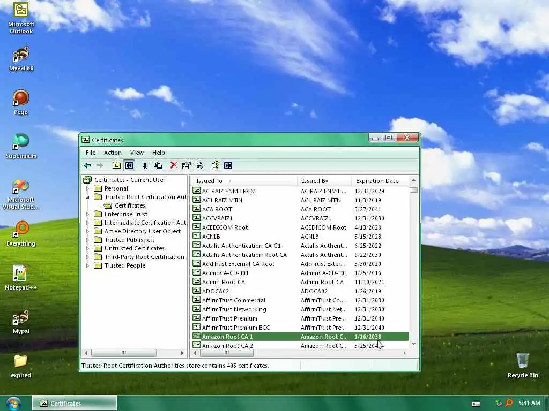Click certificate icon beside AddTrust External CA Root
This screenshot has height=411, width=549.
coord(196,263)
